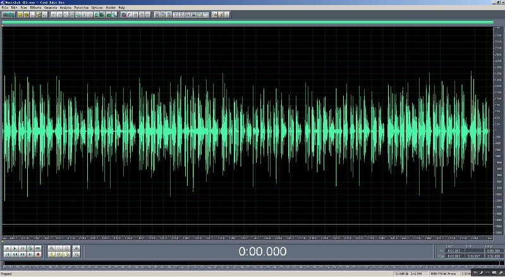Switch to multitrack view using the leftmost toolbar button
This screenshot has height=277, width=505.
point(8,15)
